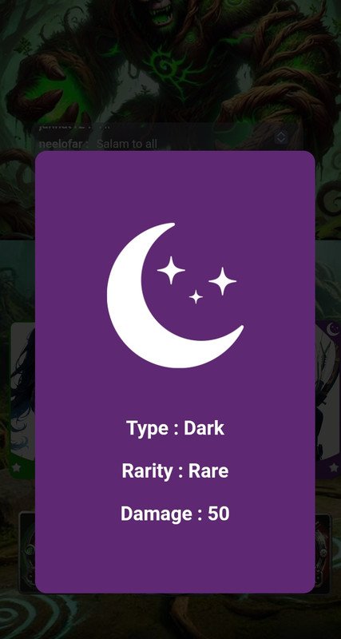Select the small moon icon on right card
Viewport: 341px width, 639px height.
(x=333, y=327)
